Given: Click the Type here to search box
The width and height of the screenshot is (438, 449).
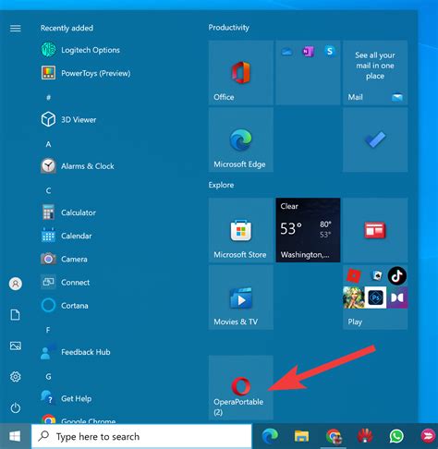Looking at the screenshot, I should 141,436.
